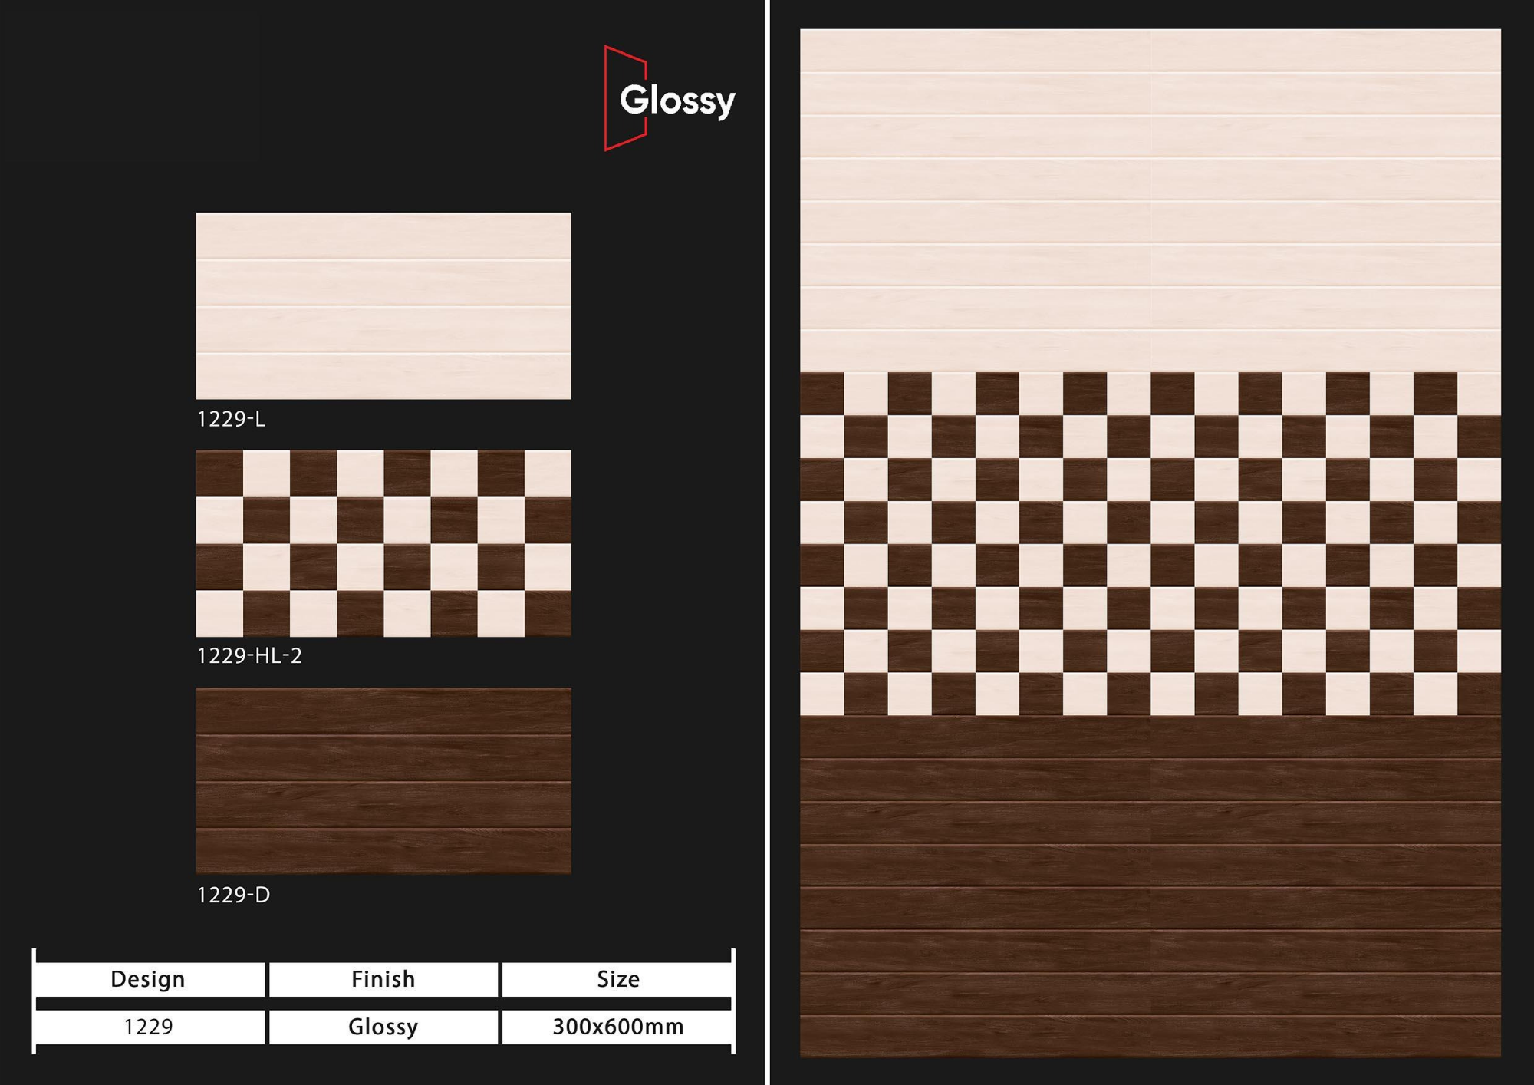Click the Glossy finish value cell
The width and height of the screenshot is (1534, 1085).
[x=383, y=1027]
